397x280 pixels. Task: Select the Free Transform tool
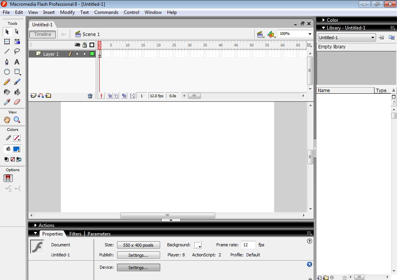[x=7, y=41]
